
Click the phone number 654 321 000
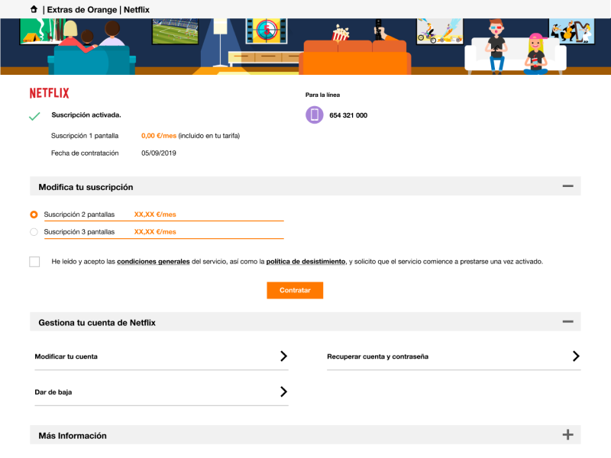click(348, 115)
